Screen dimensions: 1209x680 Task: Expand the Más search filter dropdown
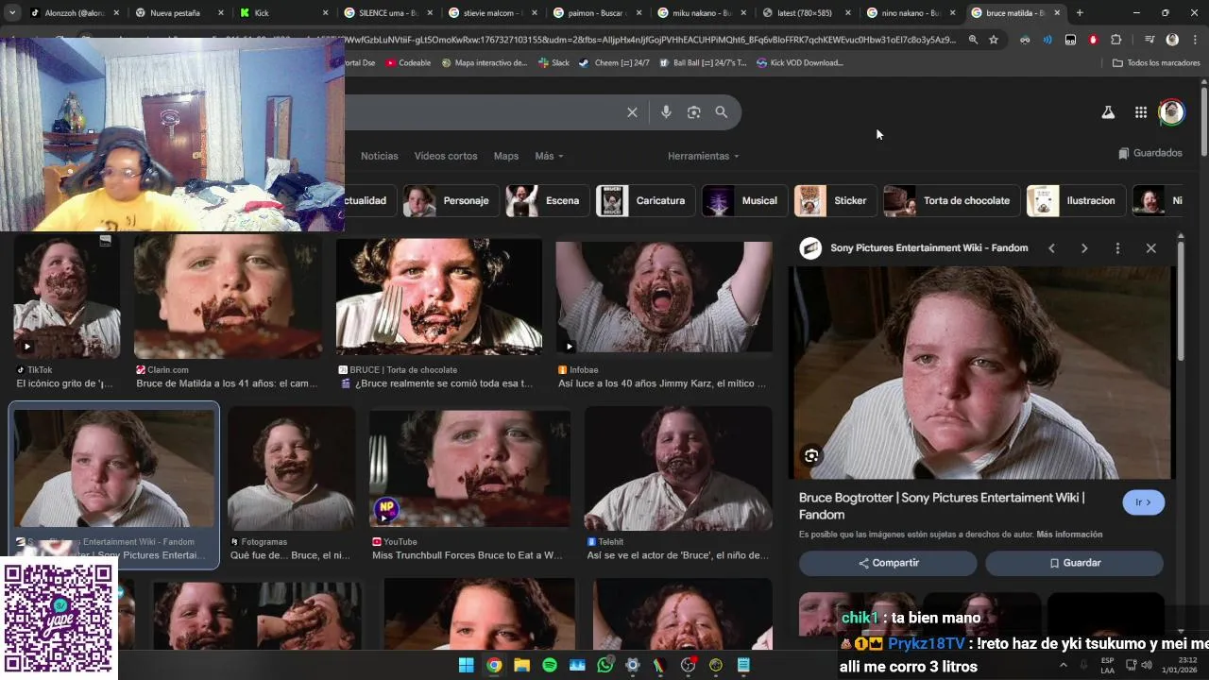pyautogui.click(x=549, y=156)
